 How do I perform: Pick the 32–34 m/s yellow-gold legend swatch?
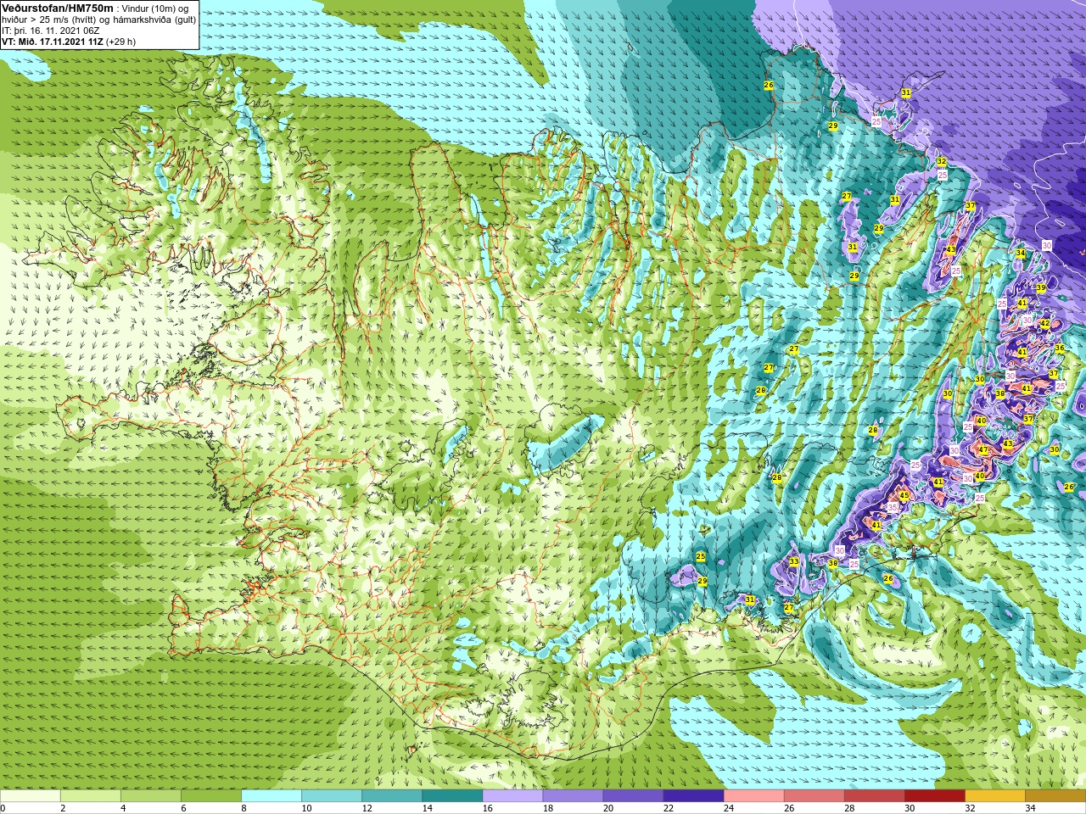(994, 796)
